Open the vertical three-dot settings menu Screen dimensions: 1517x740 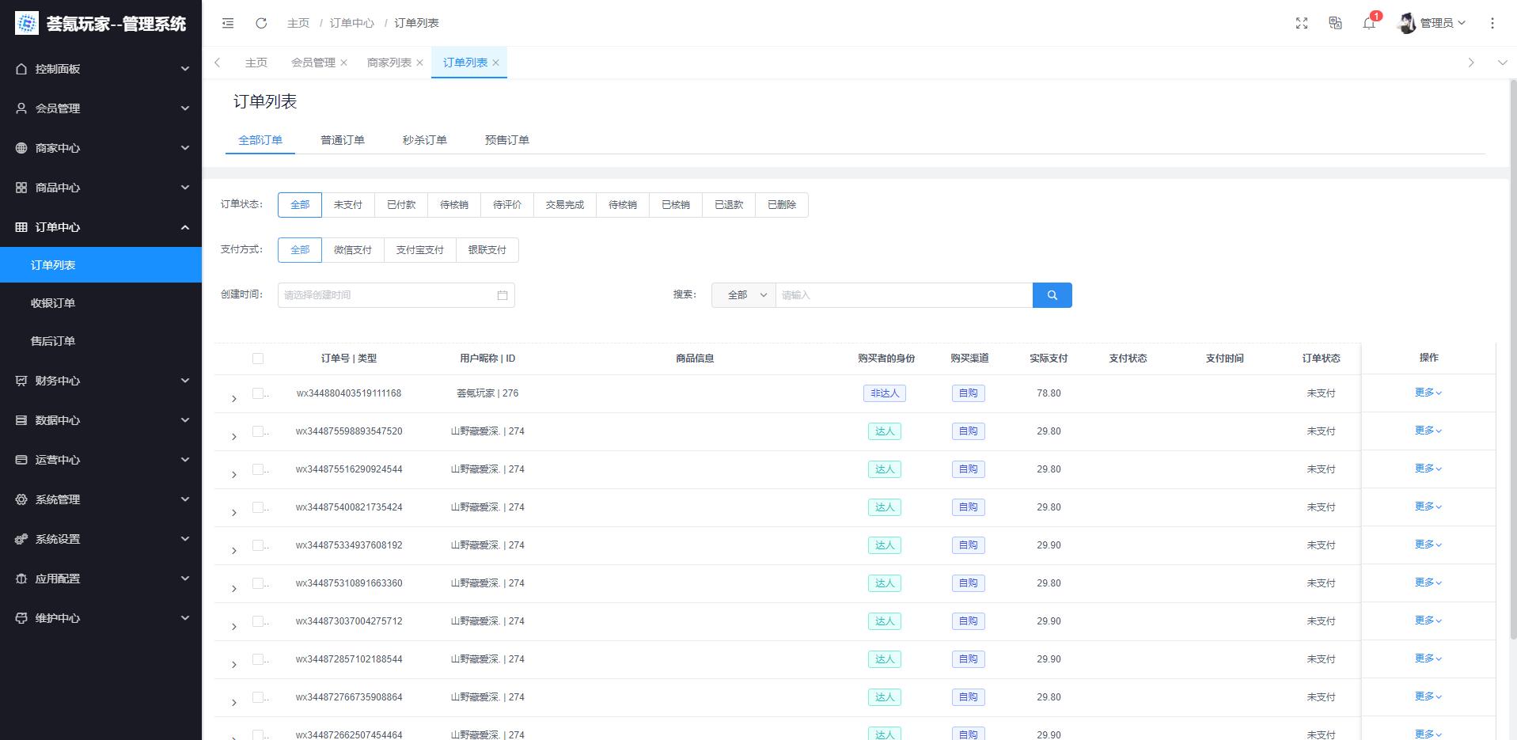coord(1492,23)
